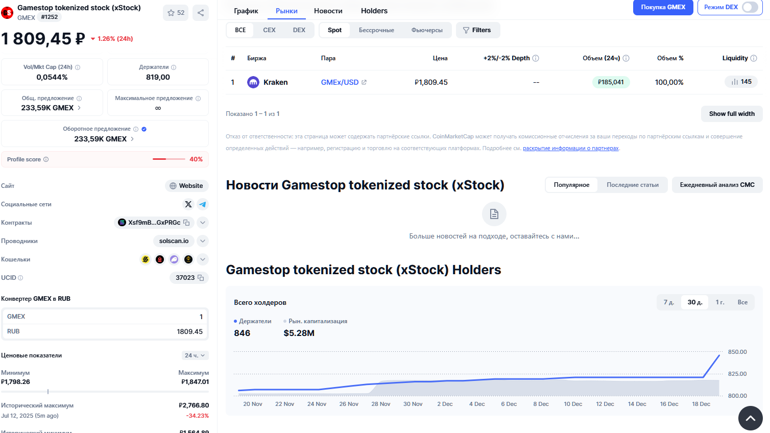Copy the UCID 37023 value
This screenshot has height=433, width=770.
(x=201, y=278)
